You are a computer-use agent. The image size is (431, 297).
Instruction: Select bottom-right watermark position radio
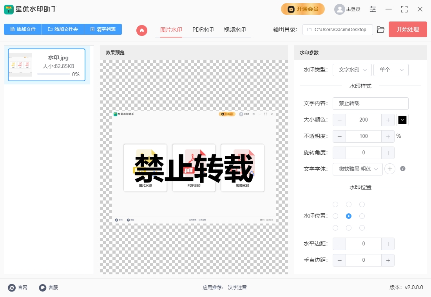tap(362, 228)
